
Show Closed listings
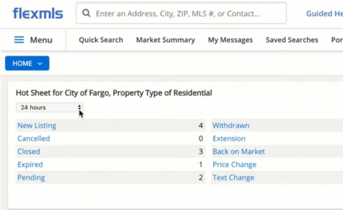(x=29, y=152)
